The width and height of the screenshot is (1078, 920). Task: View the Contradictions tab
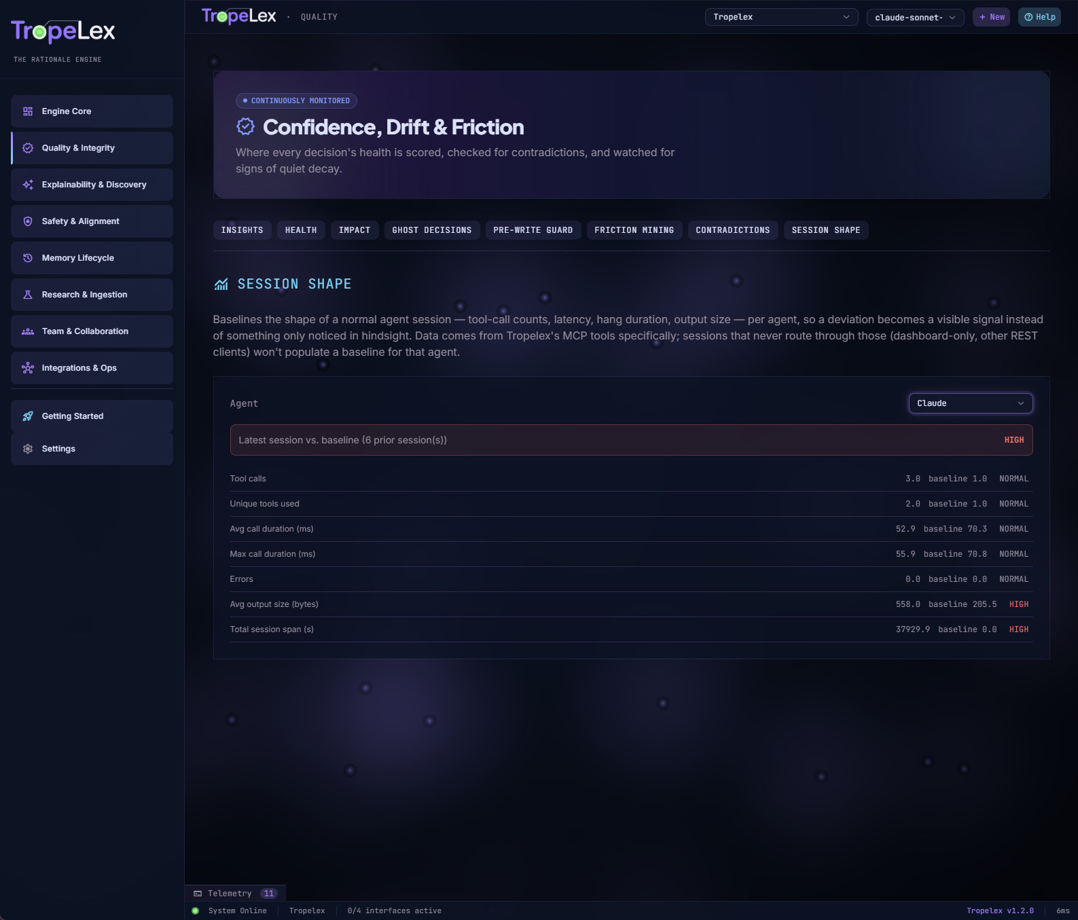point(733,230)
